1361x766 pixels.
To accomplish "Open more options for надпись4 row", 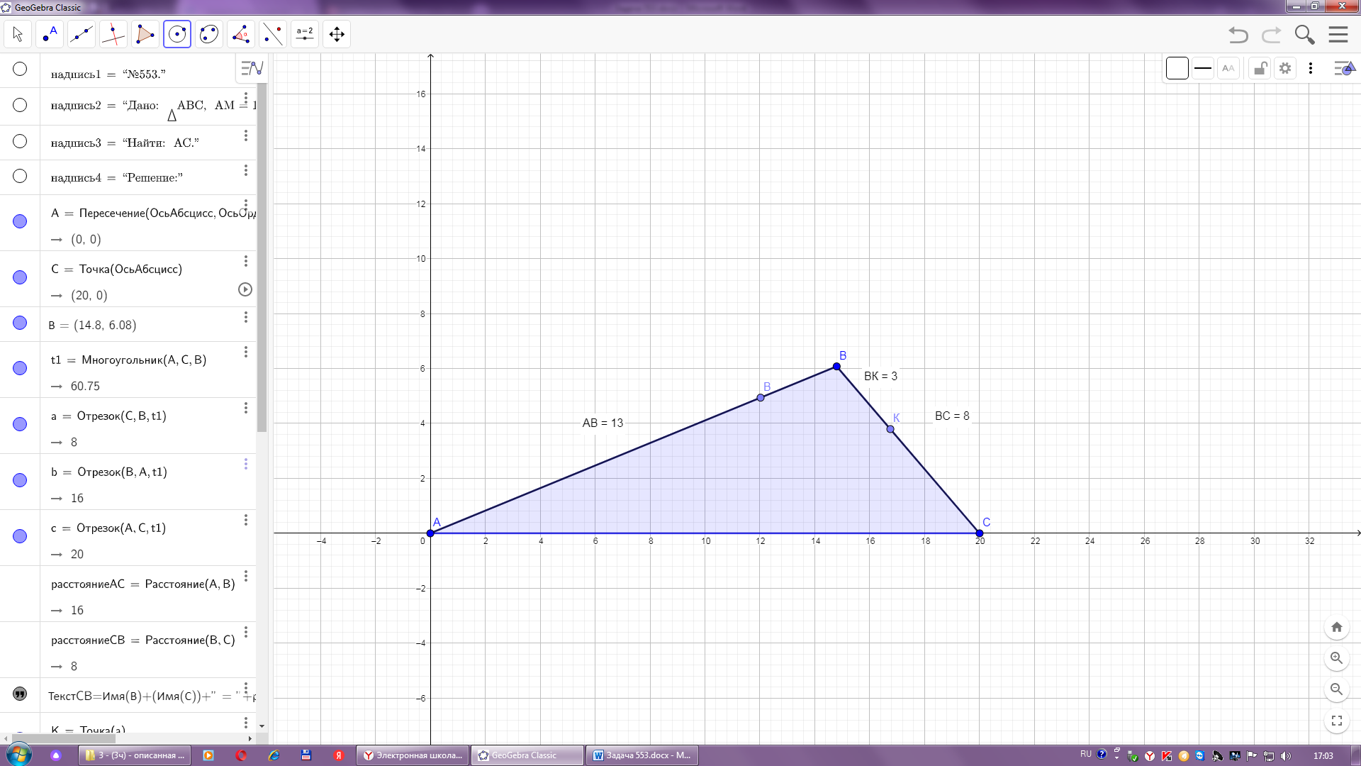I will pyautogui.click(x=246, y=170).
